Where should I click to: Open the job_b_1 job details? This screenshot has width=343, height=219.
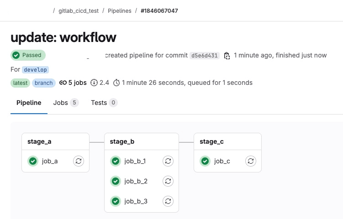coord(135,161)
